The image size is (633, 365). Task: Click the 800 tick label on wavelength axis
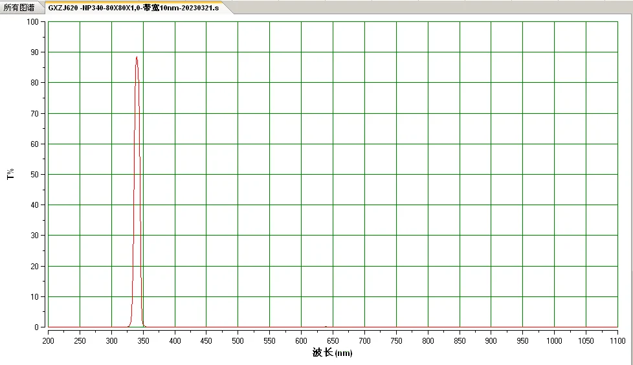(428, 341)
